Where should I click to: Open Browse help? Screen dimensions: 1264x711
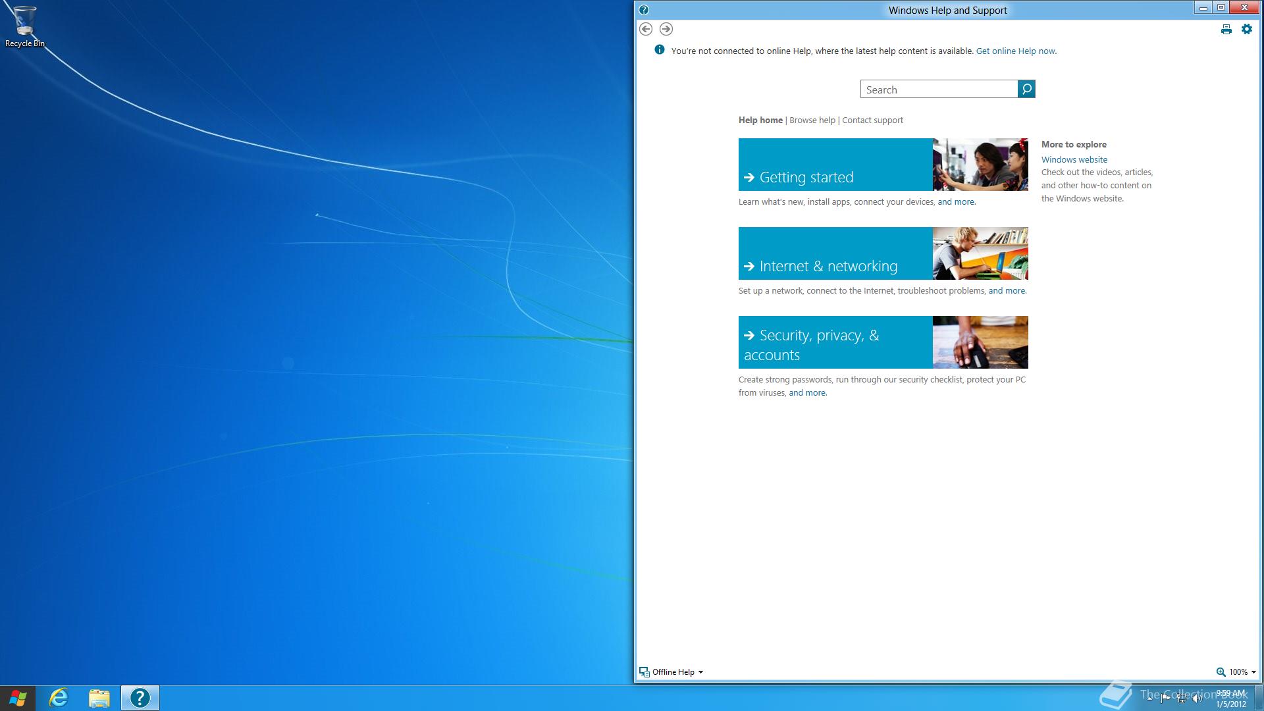[x=812, y=120]
